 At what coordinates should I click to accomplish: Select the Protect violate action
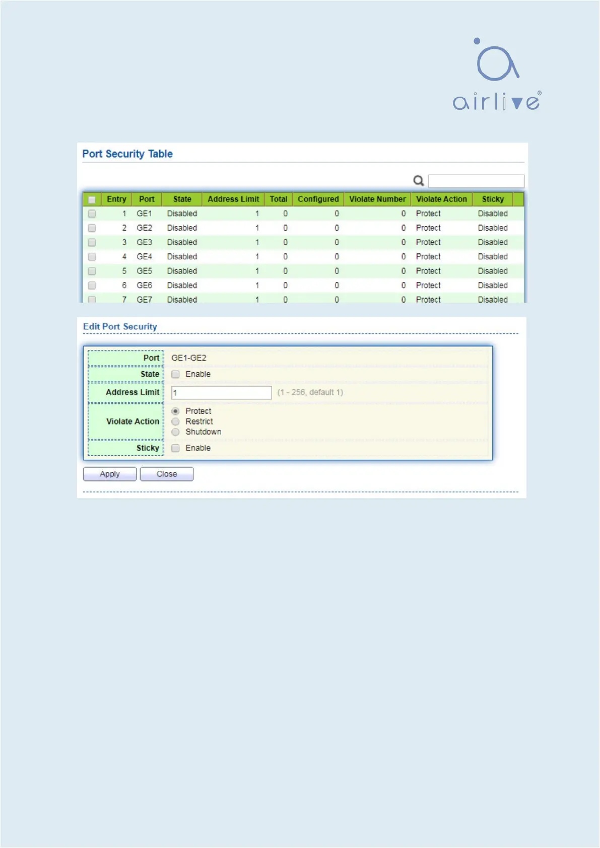tap(175, 411)
